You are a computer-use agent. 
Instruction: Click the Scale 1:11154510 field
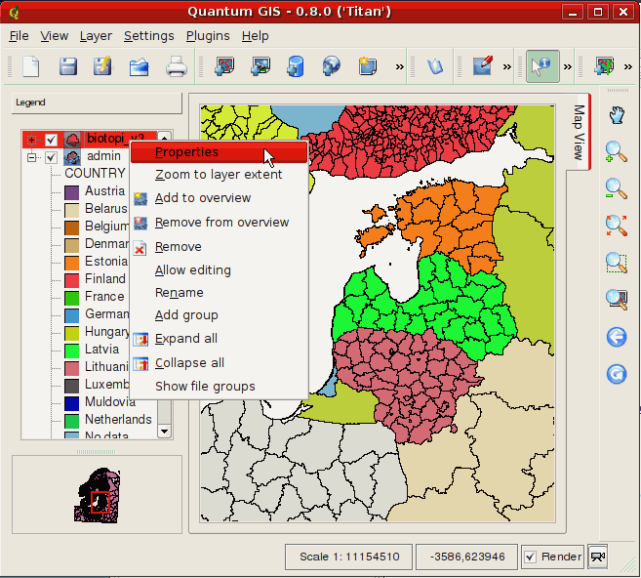348,557
